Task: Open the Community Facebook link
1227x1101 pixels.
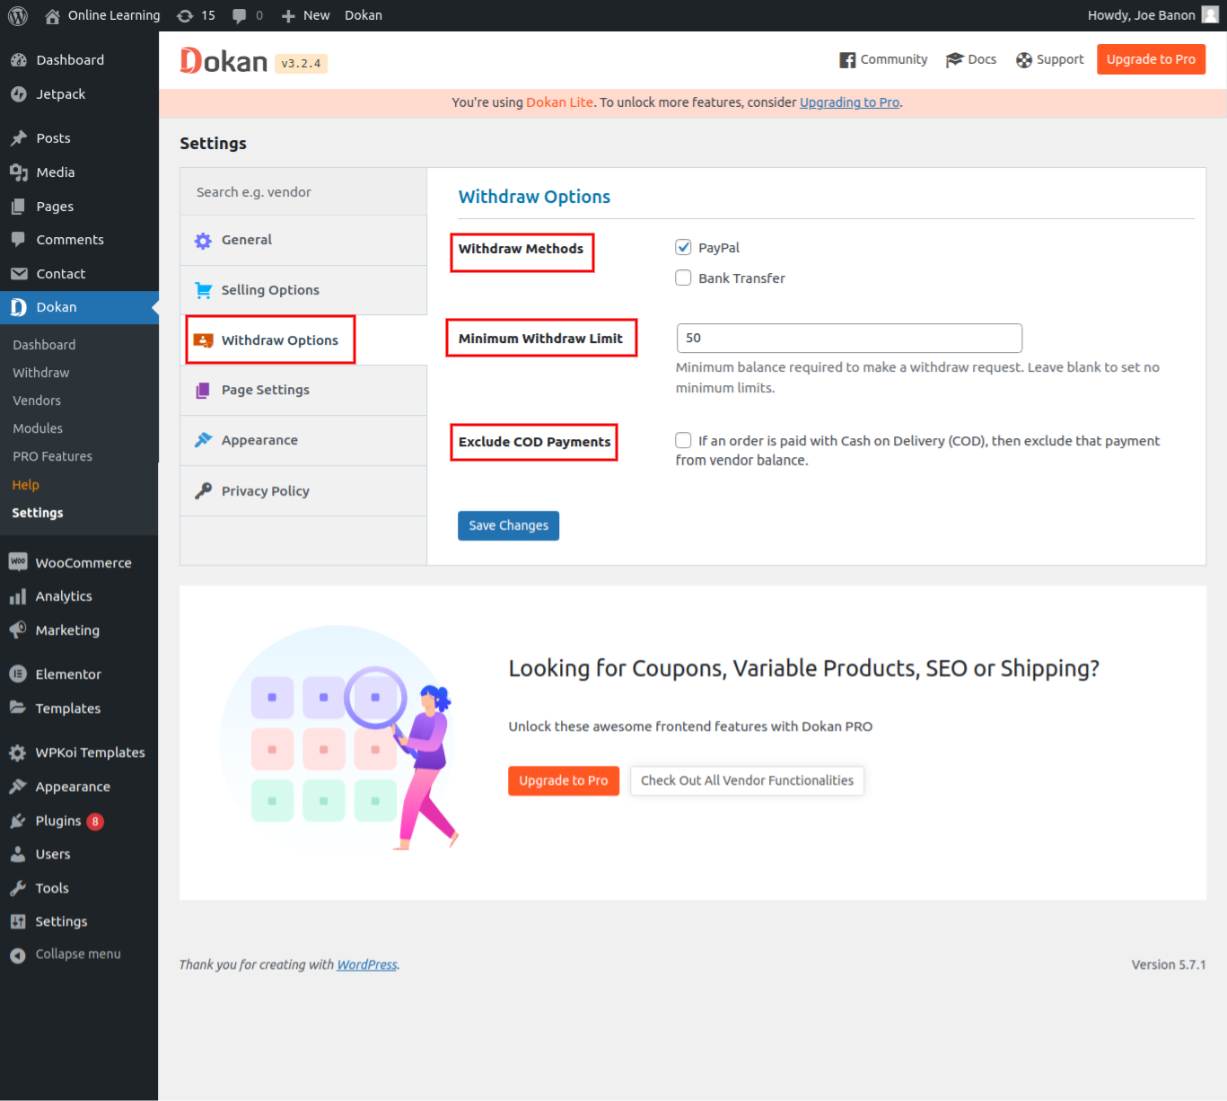Action: click(x=883, y=59)
